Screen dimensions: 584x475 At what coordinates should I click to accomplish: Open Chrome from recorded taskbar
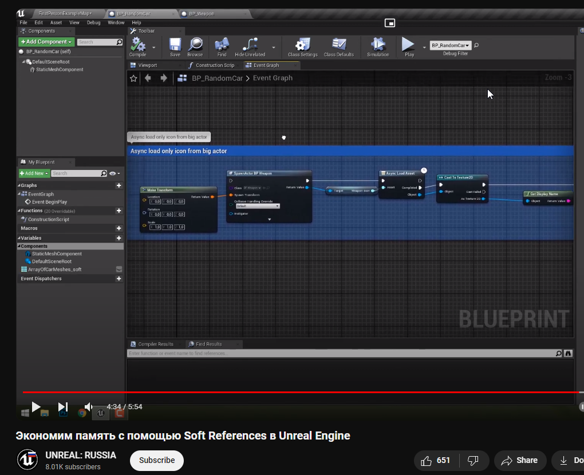tap(82, 413)
